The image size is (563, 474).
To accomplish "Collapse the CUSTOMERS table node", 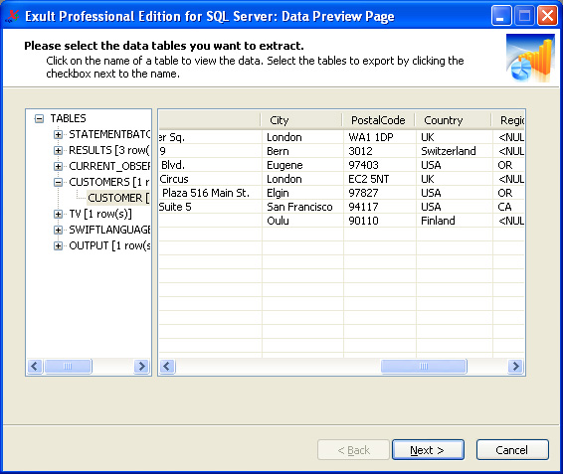I will (58, 182).
